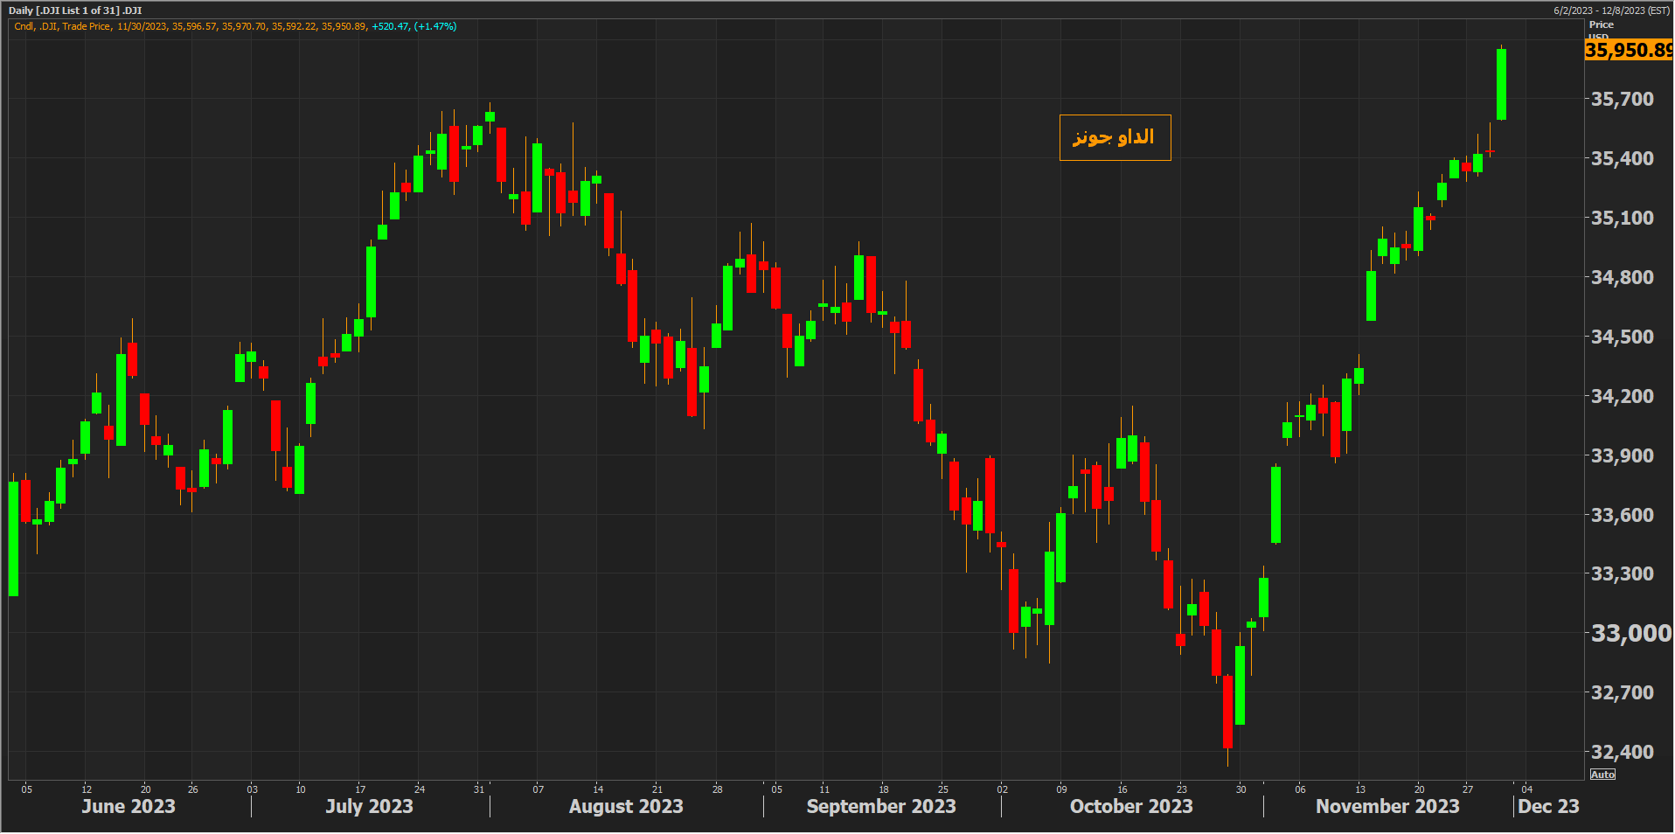
Task: Select July 2023 on the time axis
Action: (x=369, y=806)
